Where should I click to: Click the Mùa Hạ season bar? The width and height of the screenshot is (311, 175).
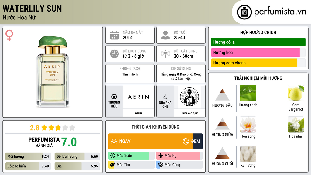click(x=179, y=156)
